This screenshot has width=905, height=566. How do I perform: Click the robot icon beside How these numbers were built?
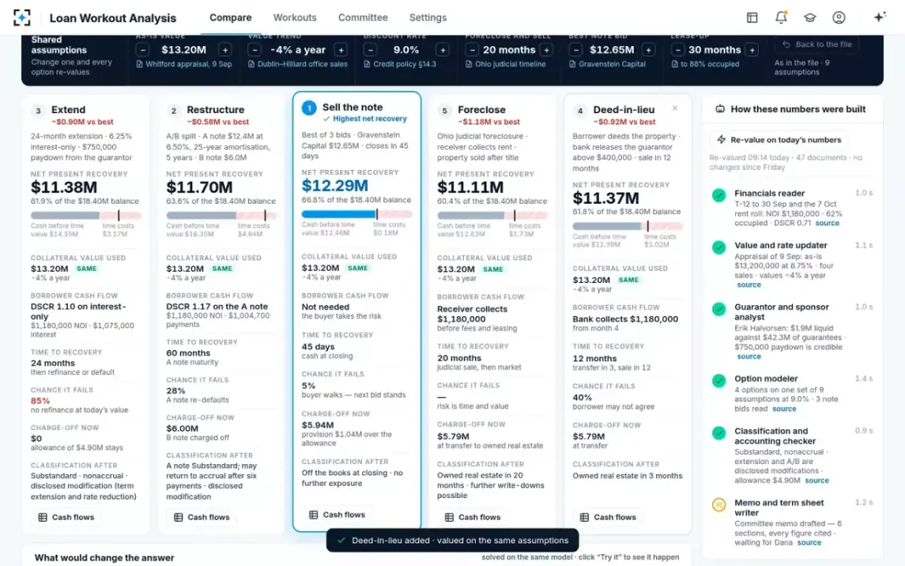[x=719, y=109]
